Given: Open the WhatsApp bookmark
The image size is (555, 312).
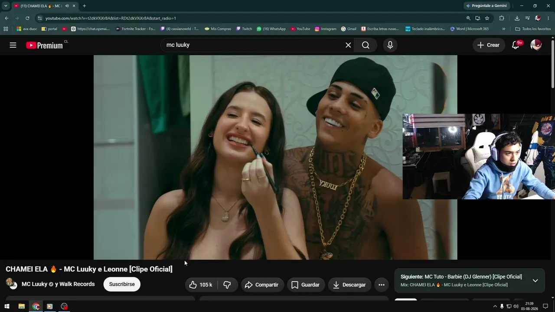Looking at the screenshot, I should [271, 29].
